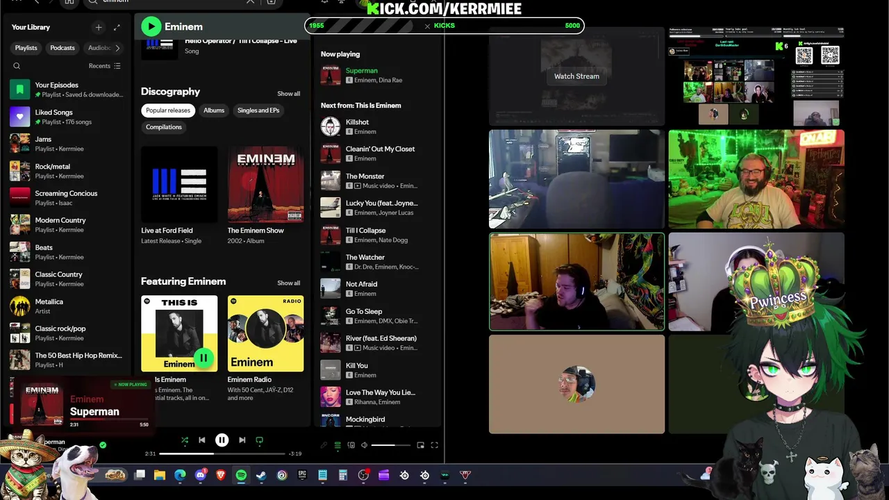Open Microsoft Edge from taskbar

pyautogui.click(x=180, y=475)
